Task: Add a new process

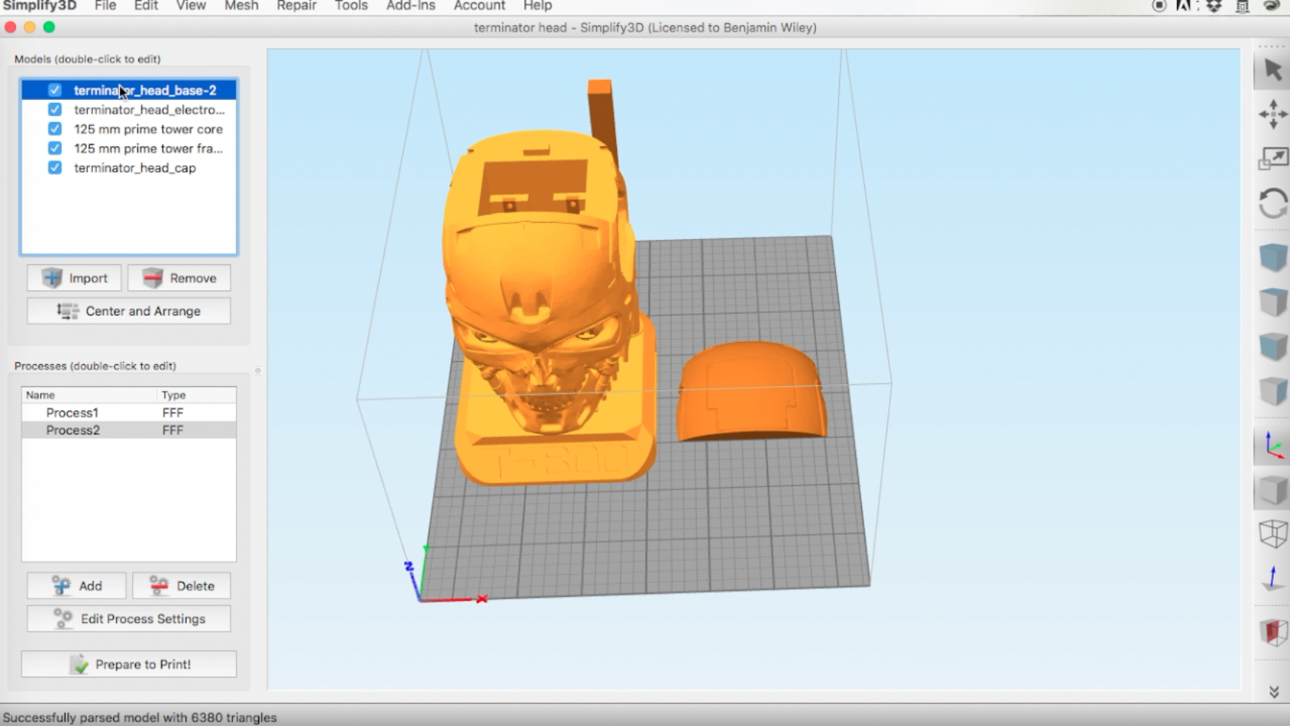Action: tap(76, 586)
